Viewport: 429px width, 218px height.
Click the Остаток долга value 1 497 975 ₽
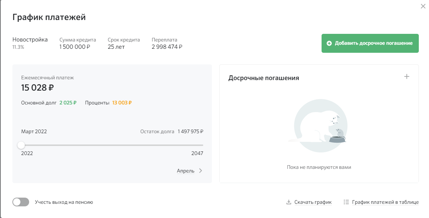[190, 132]
